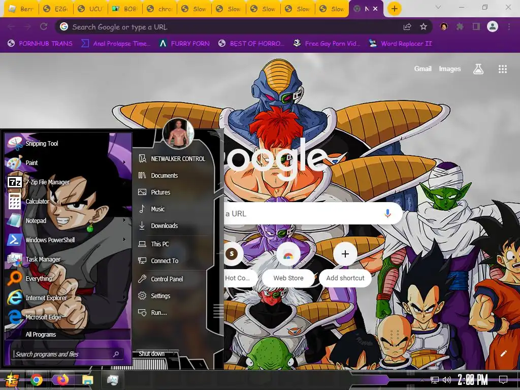Click the taskbar clock showing 2:00 PM
The width and height of the screenshot is (520, 390).
point(473,380)
